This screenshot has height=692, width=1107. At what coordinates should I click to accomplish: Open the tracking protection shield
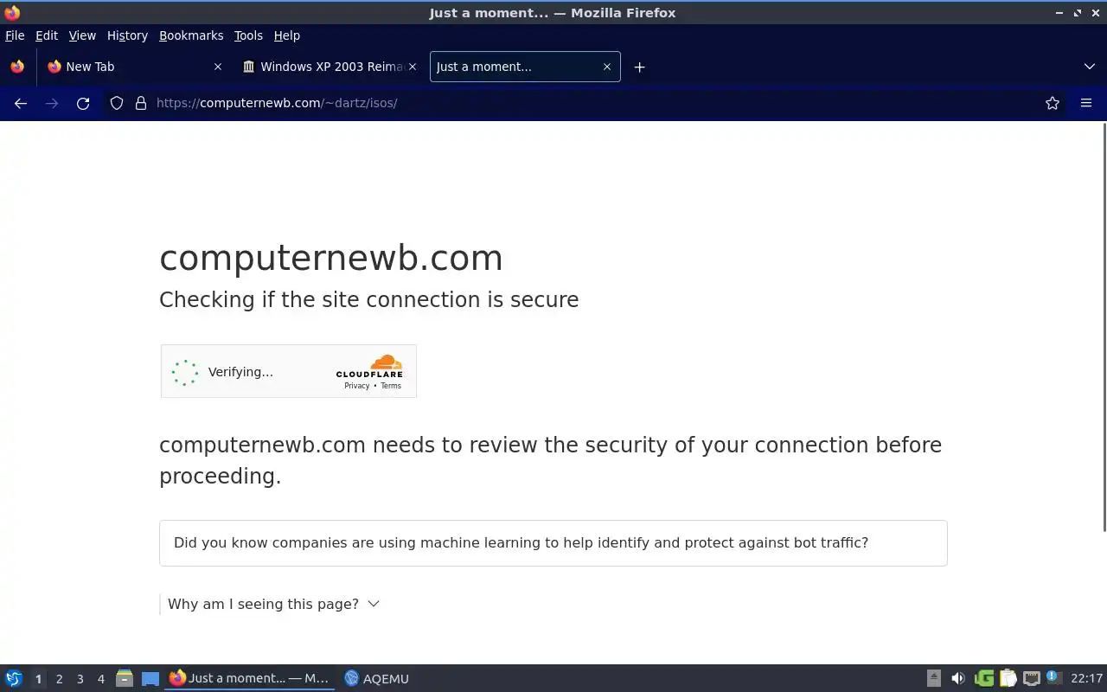(x=117, y=103)
